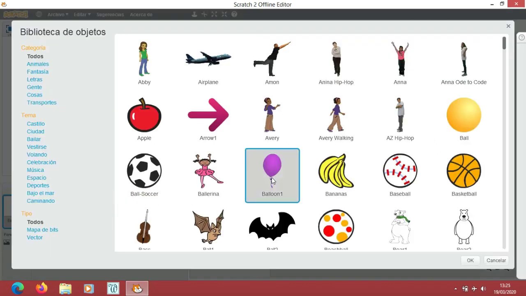This screenshot has width=526, height=296.
Task: Click the globe language icon
Action: click(39, 14)
